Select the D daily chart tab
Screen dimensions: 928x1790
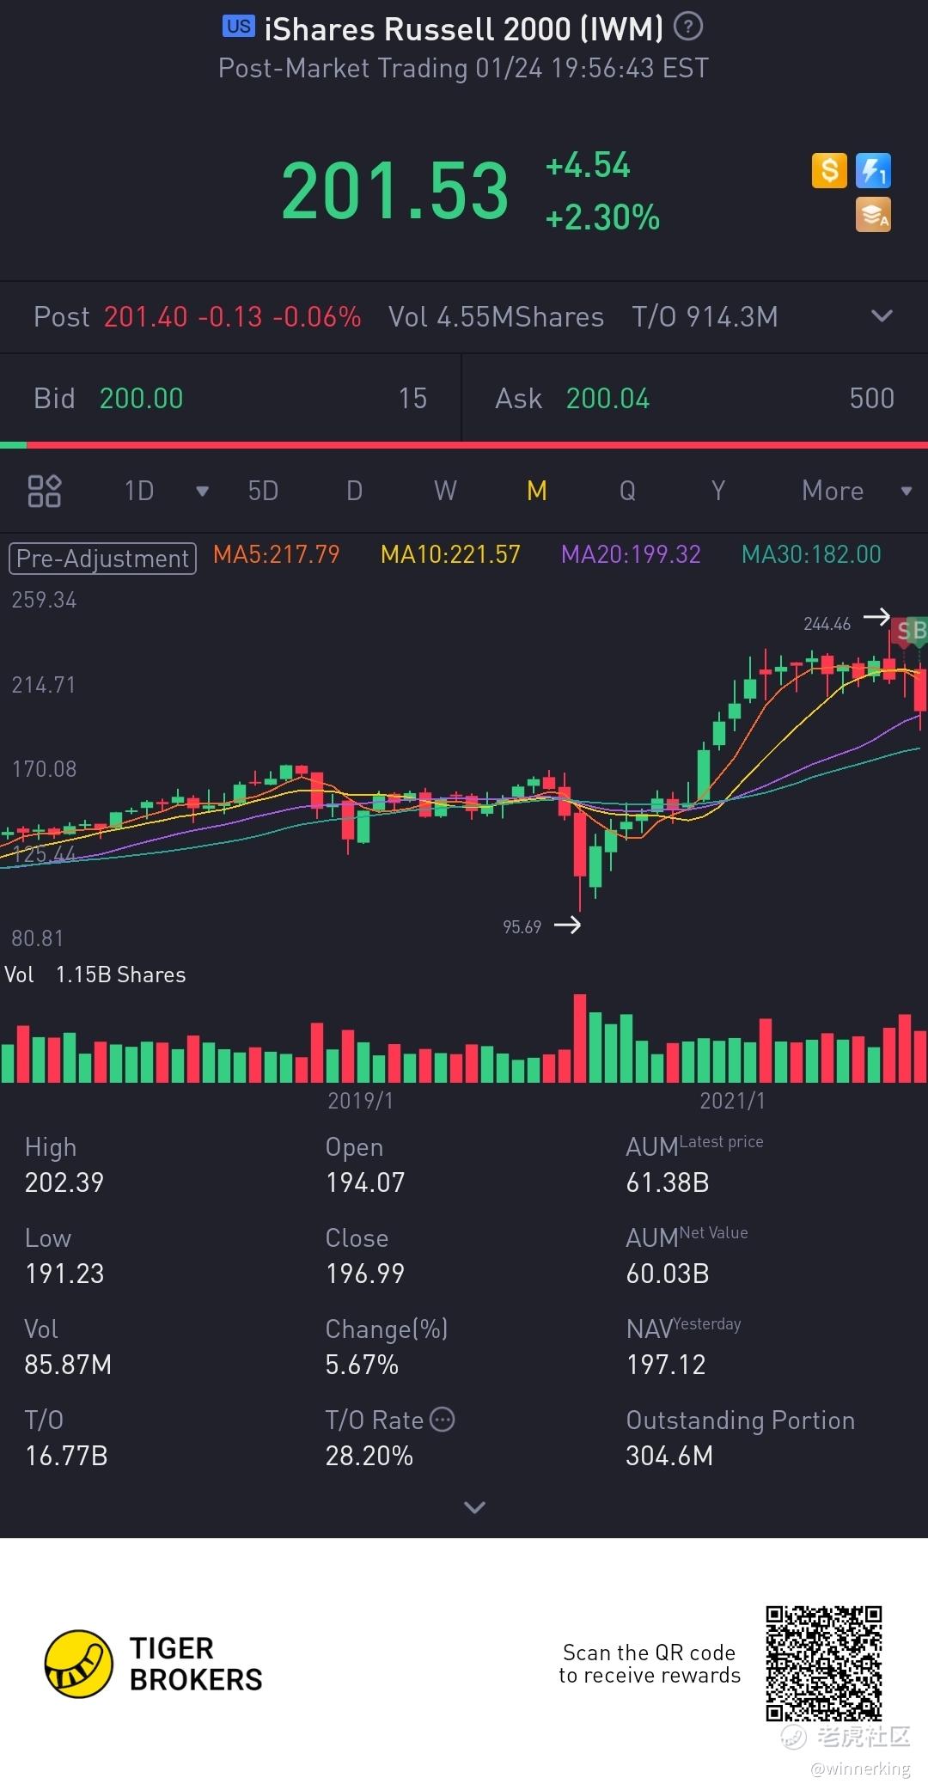pos(354,491)
